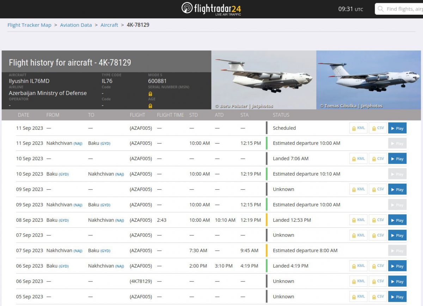
Task: Download CSV for 10 Sep landed 7:06 flight
Action: click(378, 159)
